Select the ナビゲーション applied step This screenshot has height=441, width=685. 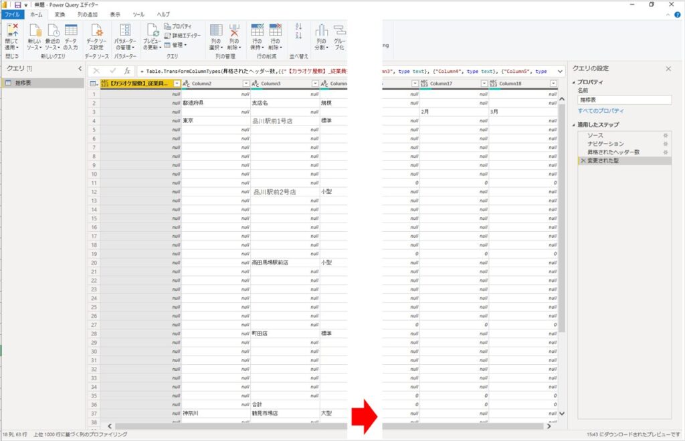click(605, 144)
